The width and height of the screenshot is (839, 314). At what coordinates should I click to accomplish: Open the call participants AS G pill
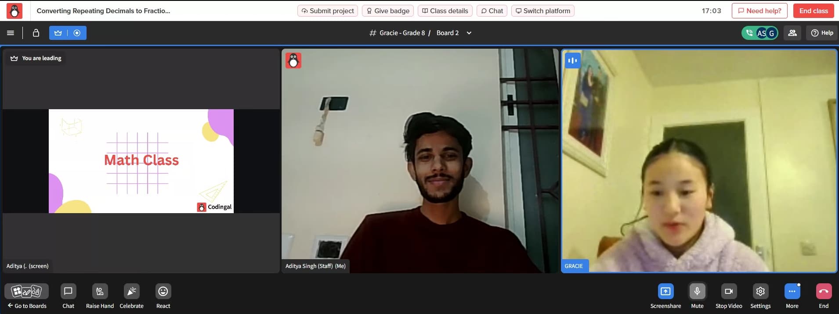click(760, 33)
